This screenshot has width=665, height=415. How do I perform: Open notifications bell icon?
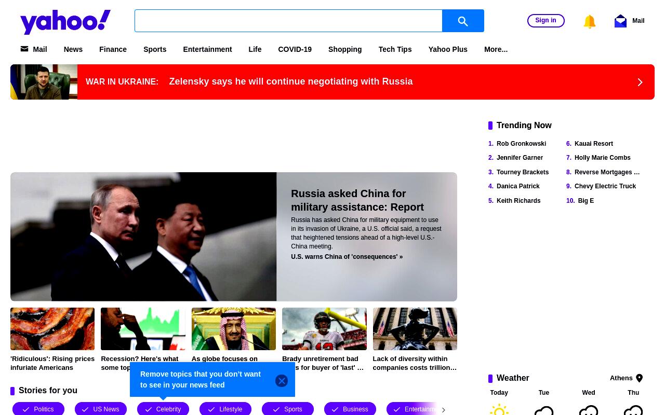coord(589,21)
